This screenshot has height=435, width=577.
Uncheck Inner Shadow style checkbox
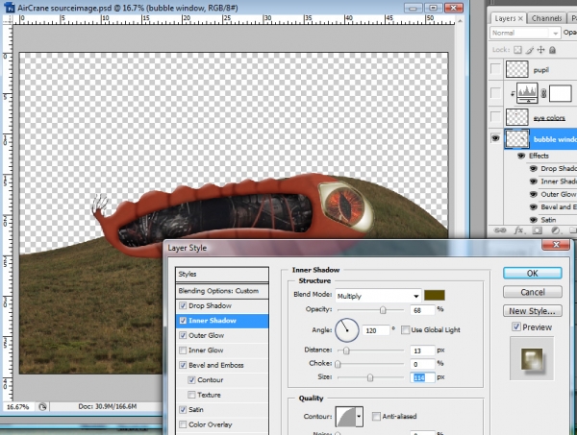tap(183, 321)
